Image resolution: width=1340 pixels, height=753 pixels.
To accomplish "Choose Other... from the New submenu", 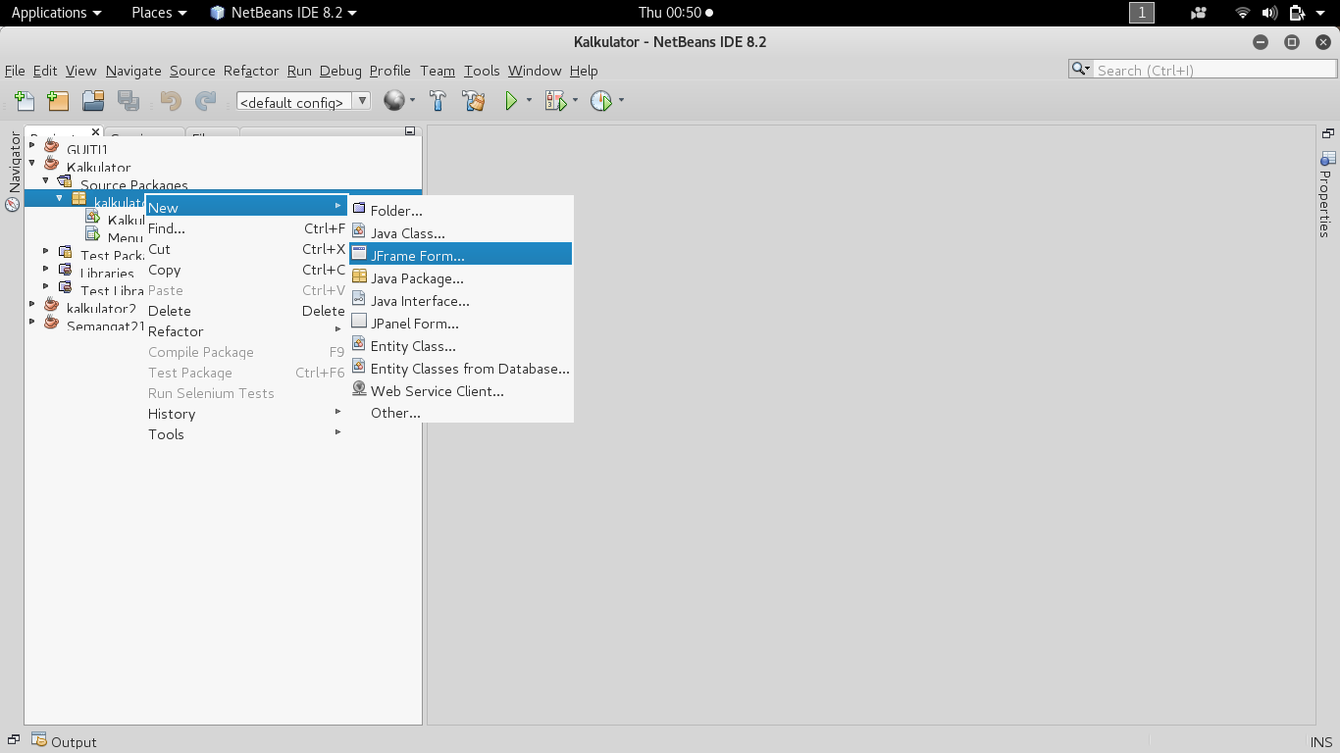I will pos(461,414).
